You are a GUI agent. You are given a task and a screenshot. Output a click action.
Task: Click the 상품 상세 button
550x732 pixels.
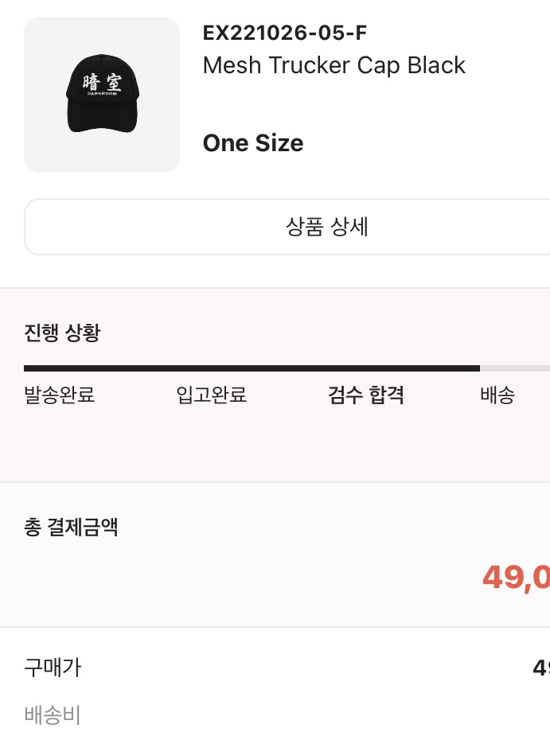287,227
